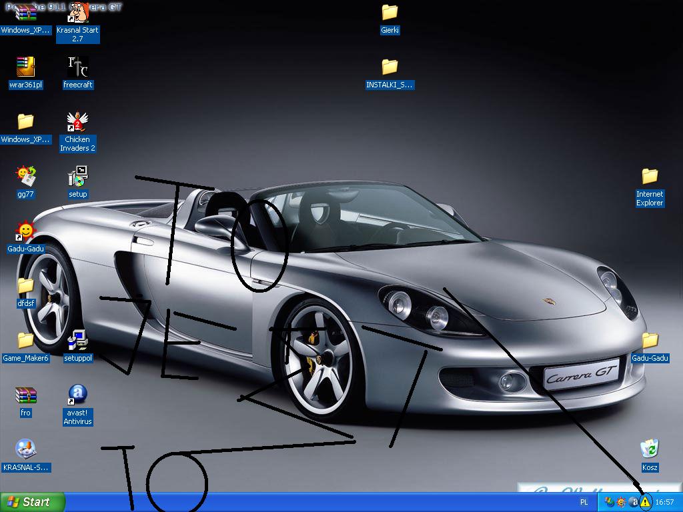Viewport: 683px width, 512px height.
Task: Select the wrar361pl WinRAR installer icon
Action: [25, 67]
